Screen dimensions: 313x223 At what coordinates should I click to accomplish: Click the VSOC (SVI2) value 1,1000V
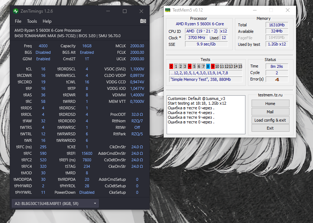(x=137, y=69)
